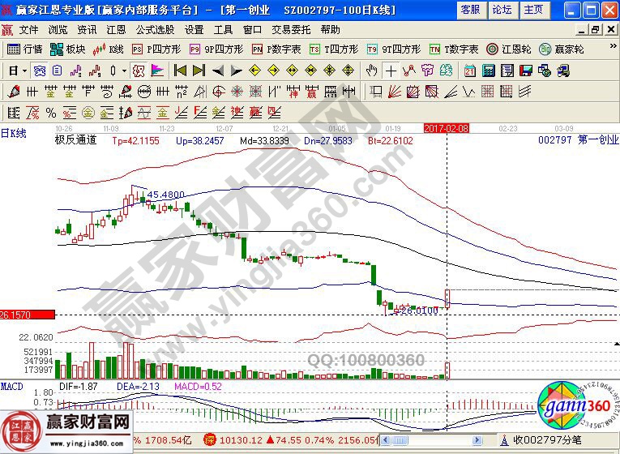Screen dimensions: 620x454
Task: Click the hand pan tool icon
Action: point(372,71)
